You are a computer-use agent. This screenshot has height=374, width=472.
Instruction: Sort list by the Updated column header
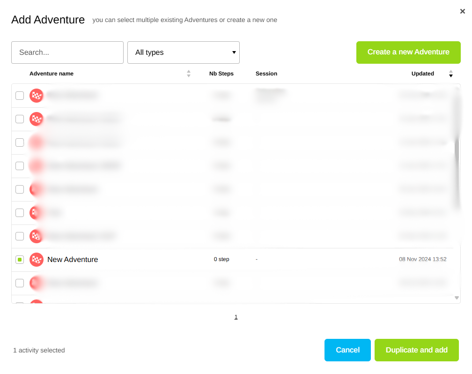point(422,74)
